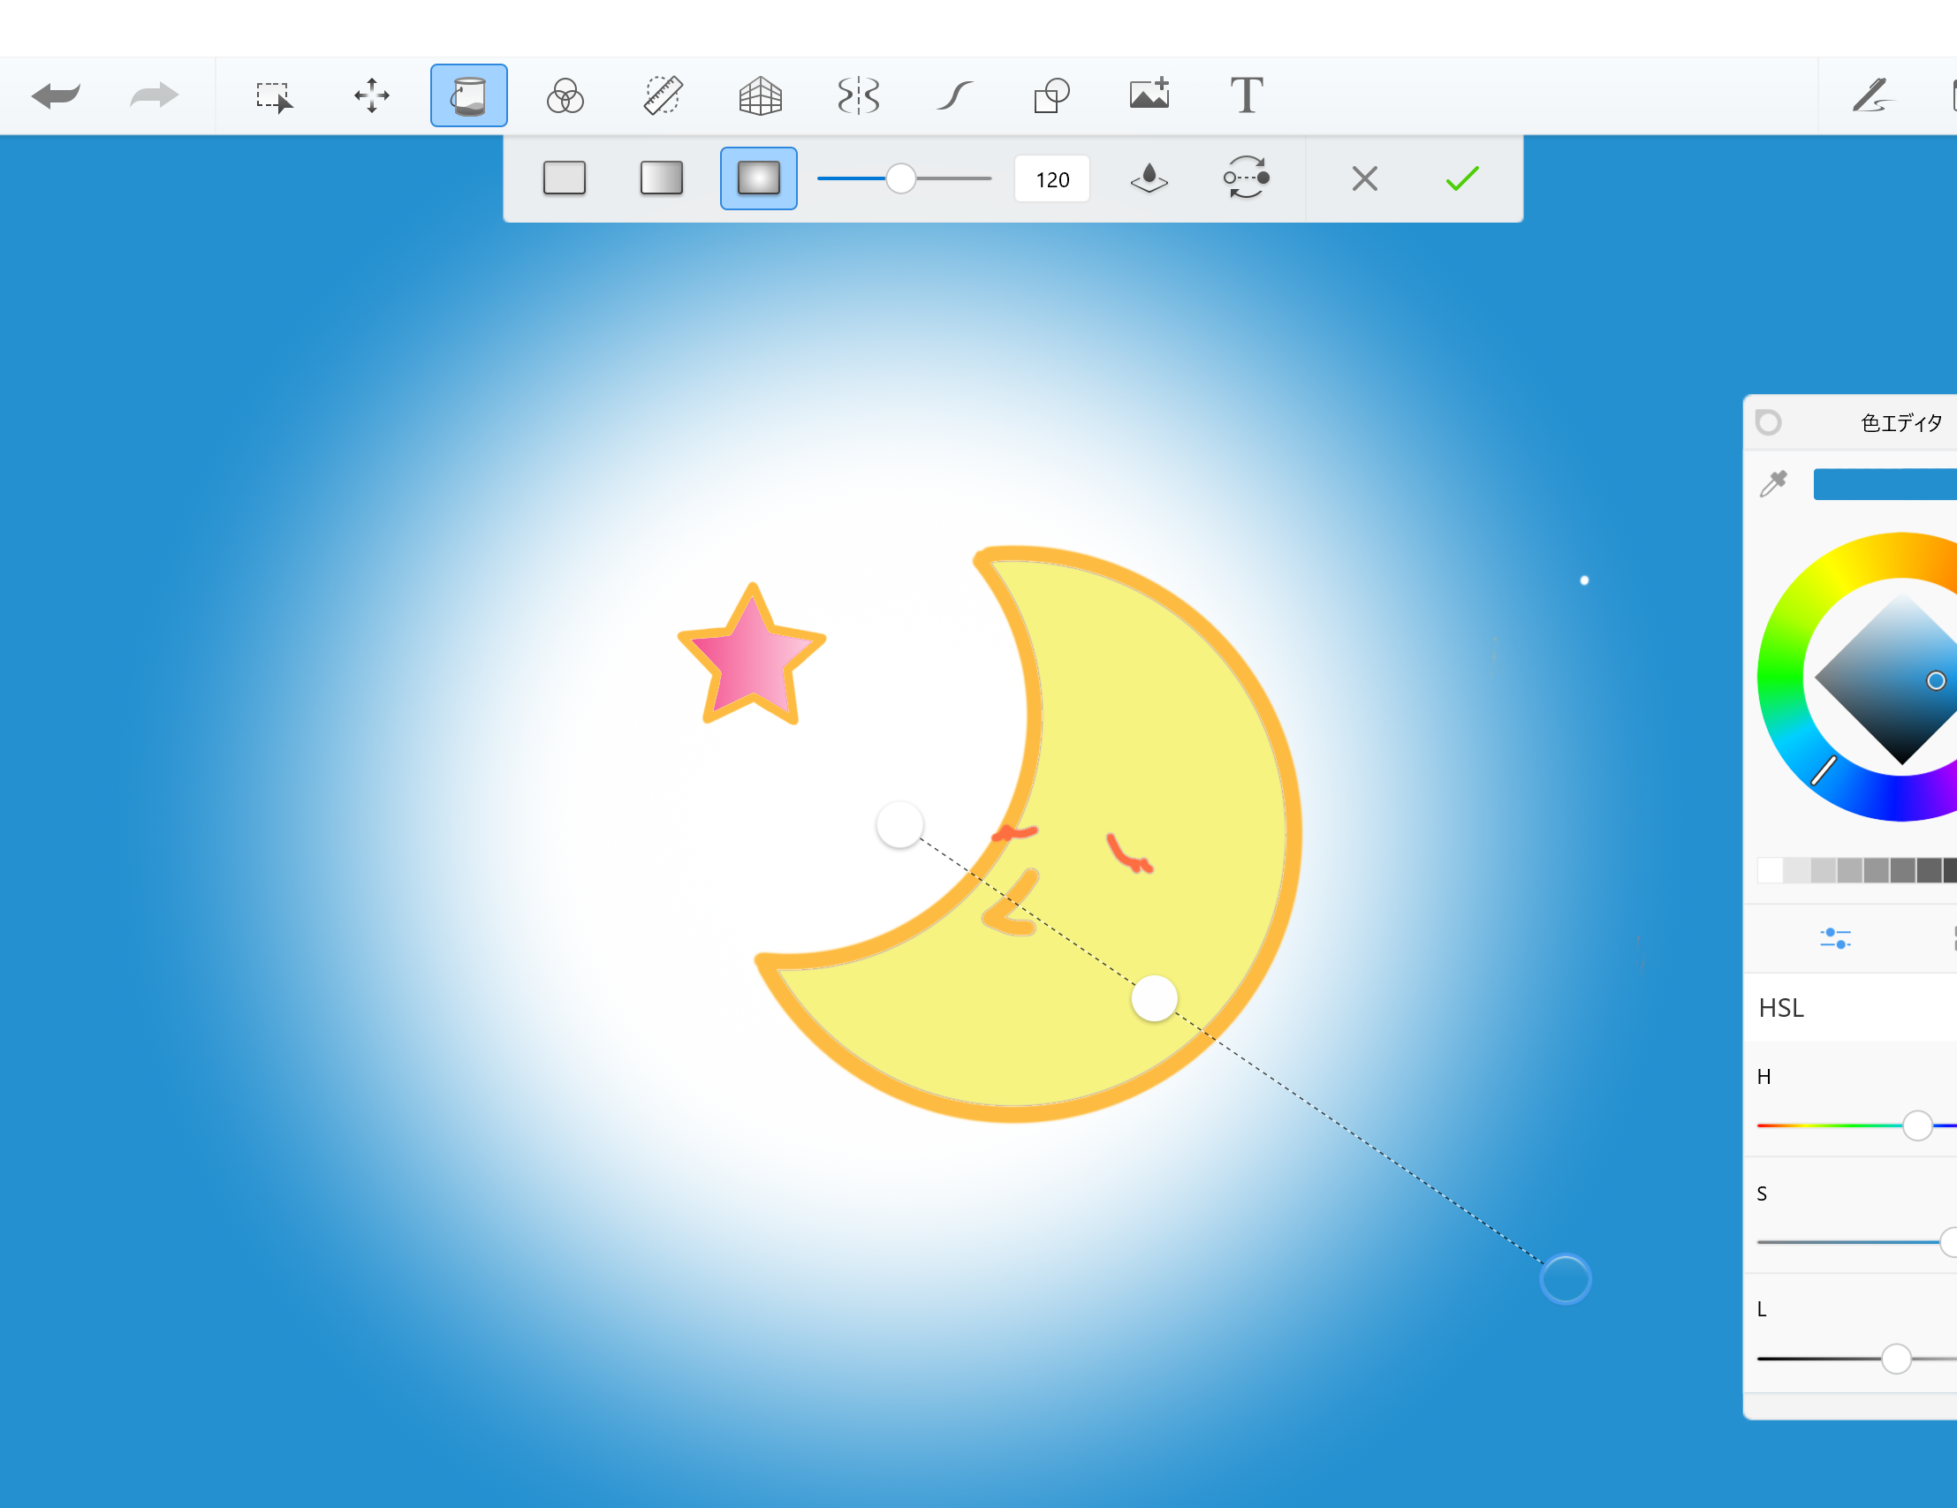The image size is (1957, 1508).
Task: Pick the eyedropper in Color Editor
Action: point(1773,484)
